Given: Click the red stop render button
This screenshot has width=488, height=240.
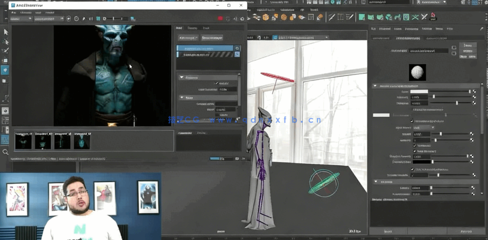Looking at the screenshot, I should pos(220,18).
